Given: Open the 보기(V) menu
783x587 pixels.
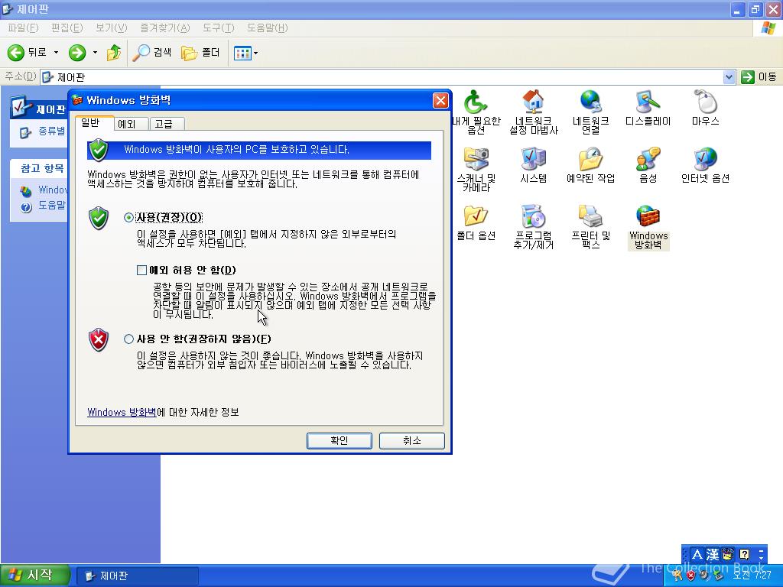Looking at the screenshot, I should tap(112, 28).
